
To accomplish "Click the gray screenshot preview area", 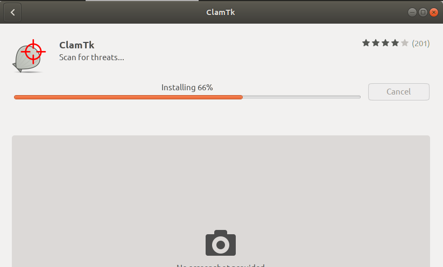I will (x=221, y=201).
